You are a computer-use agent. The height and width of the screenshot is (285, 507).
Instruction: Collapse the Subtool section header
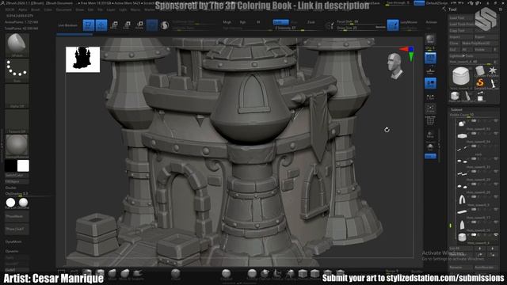456,110
